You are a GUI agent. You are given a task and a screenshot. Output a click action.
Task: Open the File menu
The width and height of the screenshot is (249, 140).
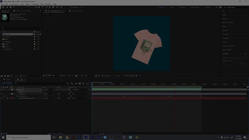(x=2, y=4)
